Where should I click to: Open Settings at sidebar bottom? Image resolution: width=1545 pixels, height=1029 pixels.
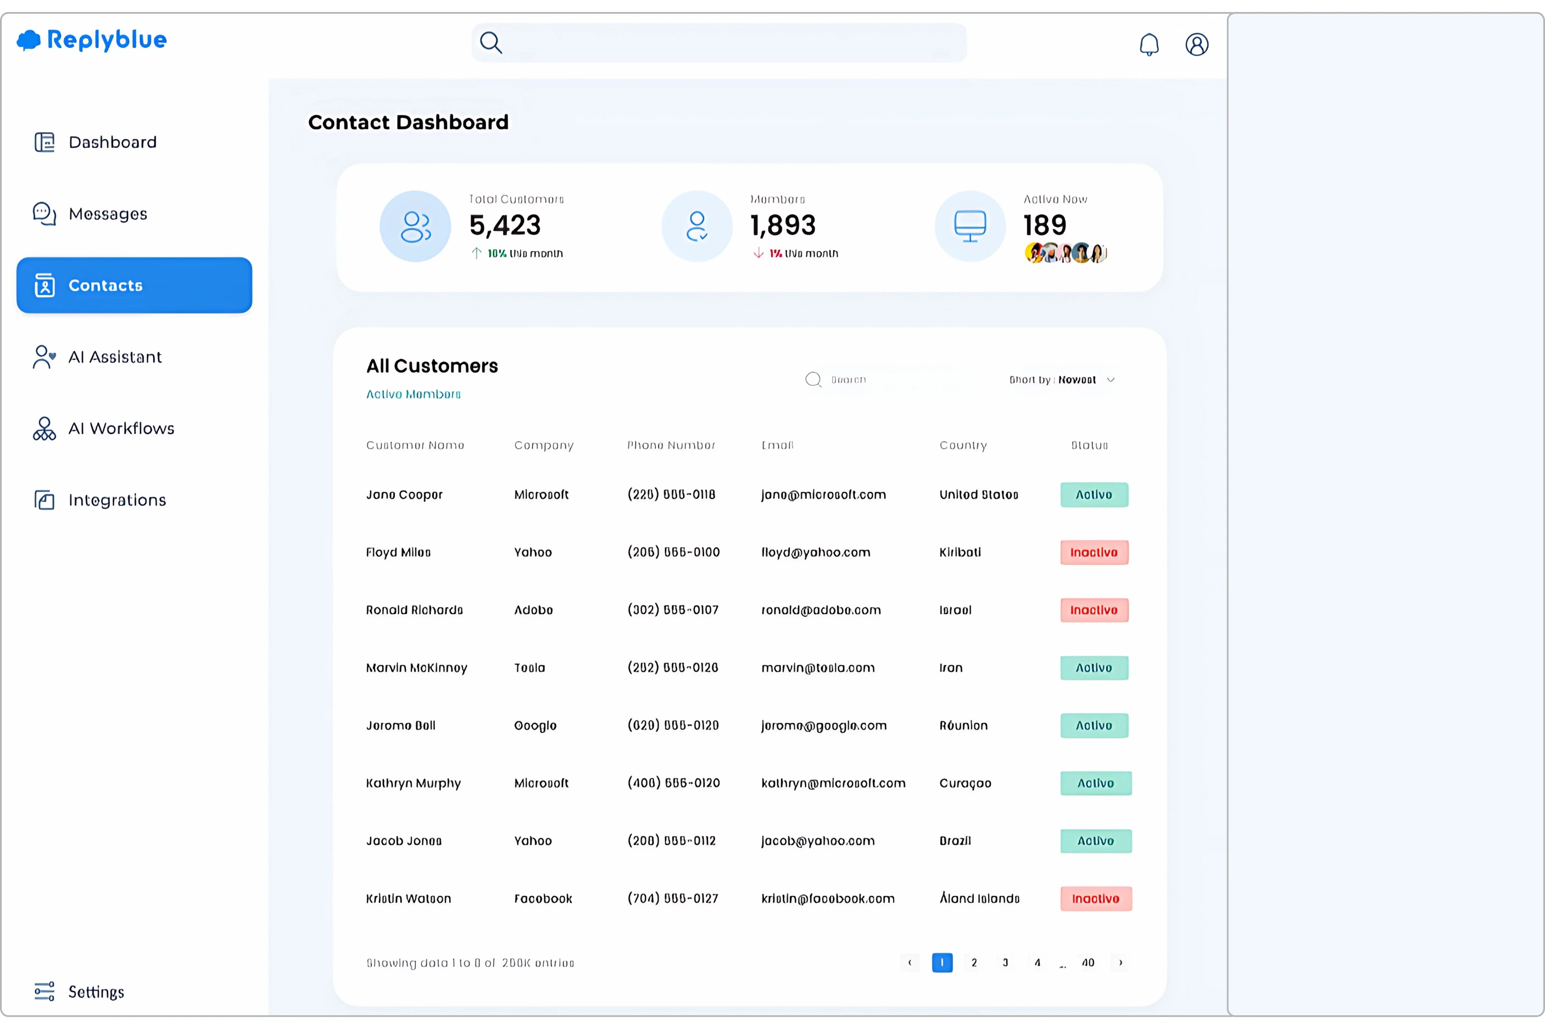pyautogui.click(x=96, y=992)
